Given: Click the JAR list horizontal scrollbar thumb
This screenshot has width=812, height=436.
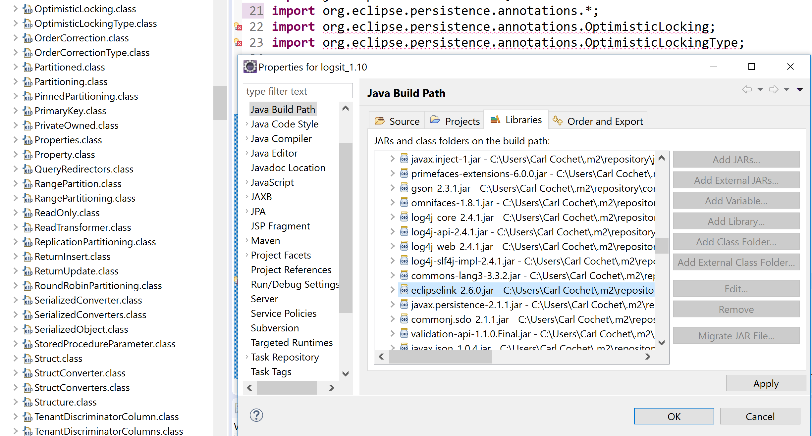Looking at the screenshot, I should tap(440, 357).
